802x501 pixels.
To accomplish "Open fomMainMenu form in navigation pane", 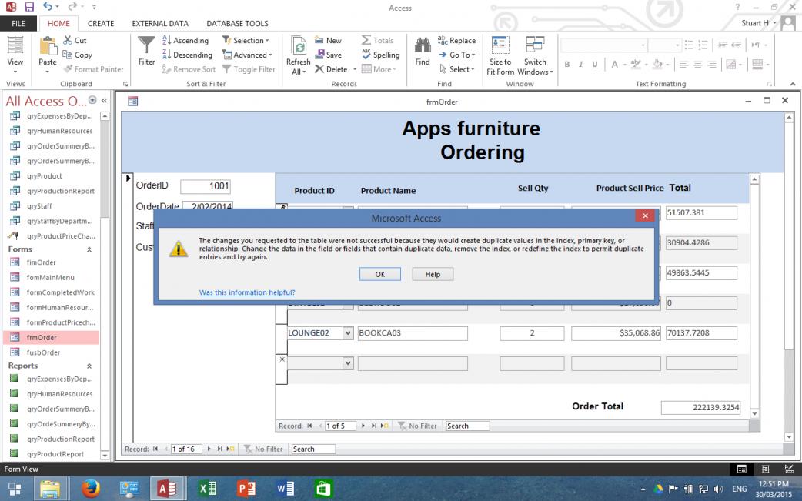I will tap(51, 278).
